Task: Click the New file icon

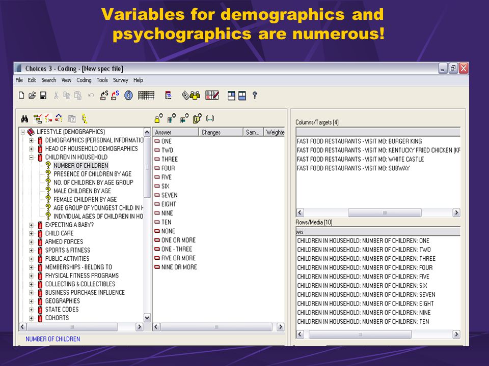Action: click(x=21, y=96)
